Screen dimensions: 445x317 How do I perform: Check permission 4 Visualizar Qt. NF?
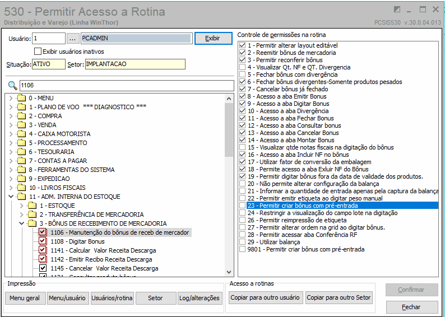(242, 67)
